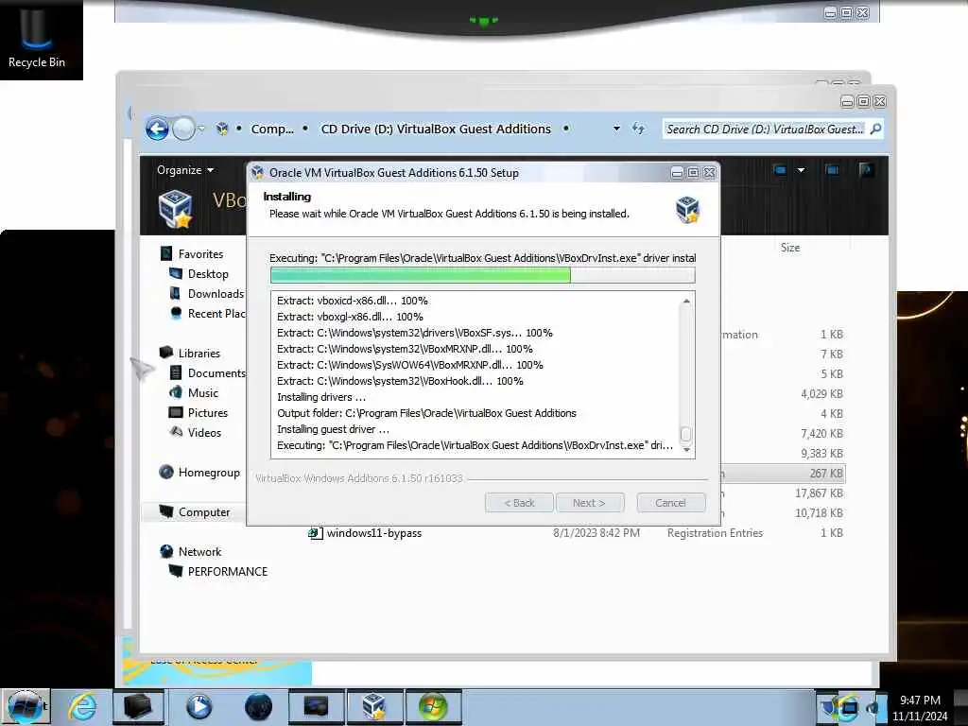Open Explorer help icon
968x726 pixels.
coord(866,170)
